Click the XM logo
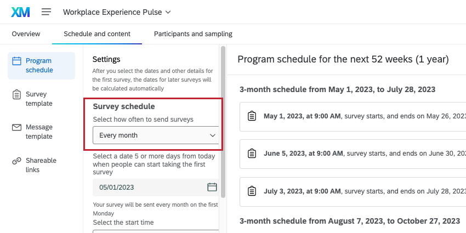Screen dimensions: 466x233 pos(20,12)
